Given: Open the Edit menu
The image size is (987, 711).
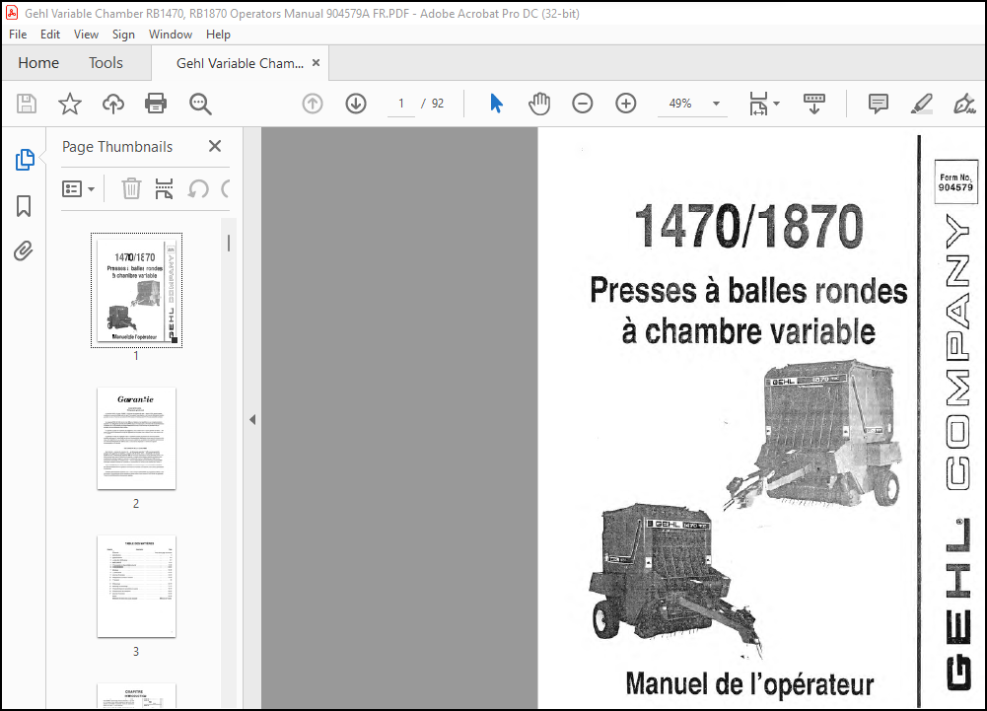Looking at the screenshot, I should click(49, 35).
